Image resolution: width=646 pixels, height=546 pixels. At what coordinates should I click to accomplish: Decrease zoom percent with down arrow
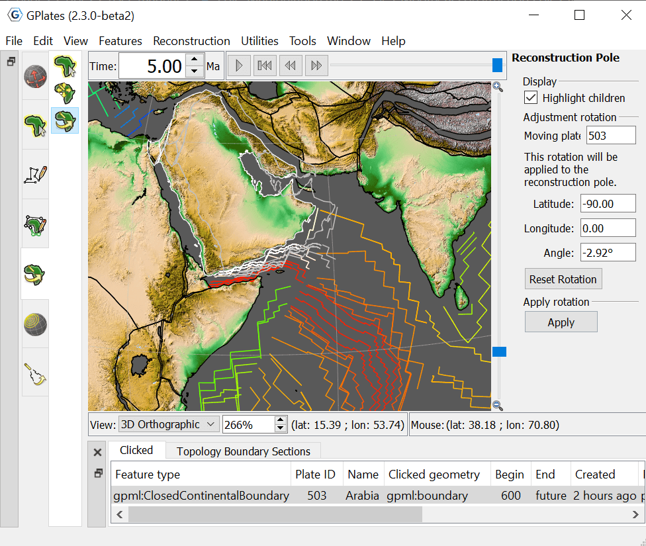point(281,429)
